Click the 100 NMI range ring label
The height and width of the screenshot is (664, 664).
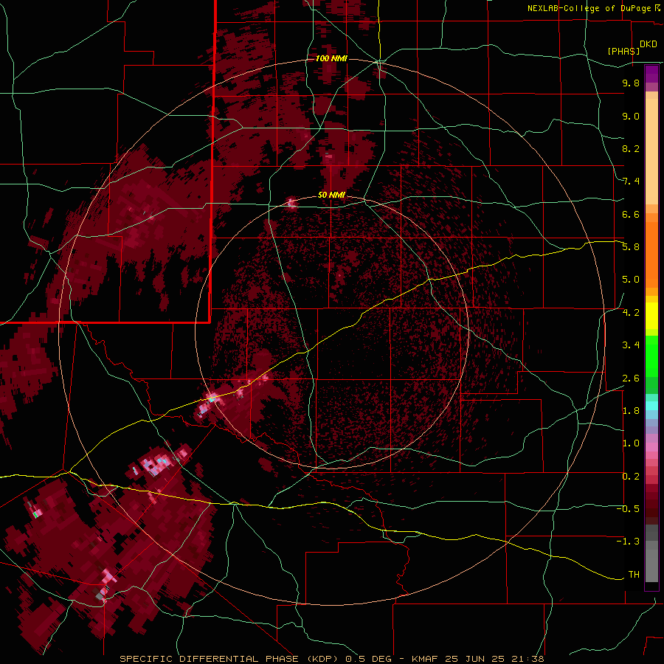331,58
